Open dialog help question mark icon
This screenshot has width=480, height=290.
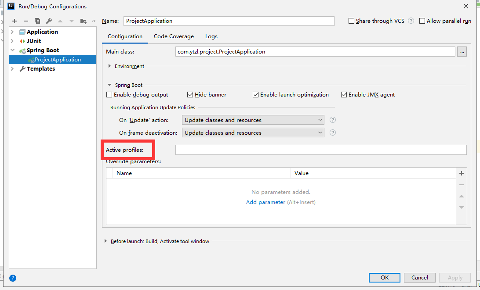(13, 278)
